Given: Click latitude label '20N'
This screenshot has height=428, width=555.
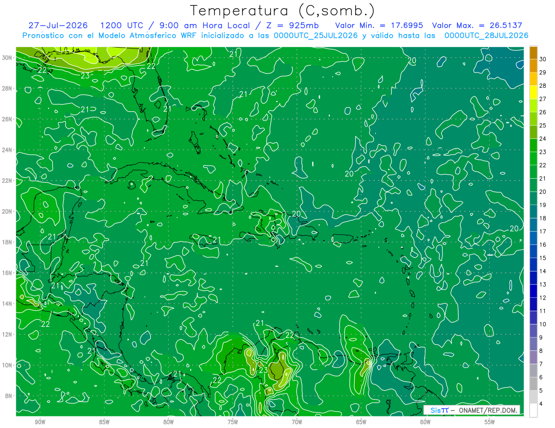Looking at the screenshot, I should tap(7, 211).
